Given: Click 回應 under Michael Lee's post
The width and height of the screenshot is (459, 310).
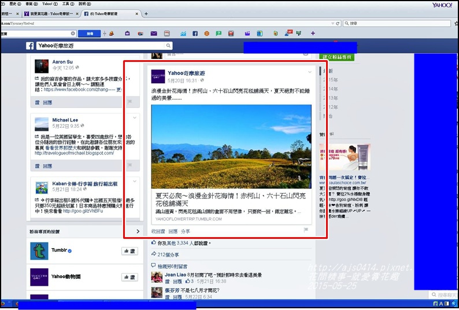Looking at the screenshot, I should coord(47,166).
